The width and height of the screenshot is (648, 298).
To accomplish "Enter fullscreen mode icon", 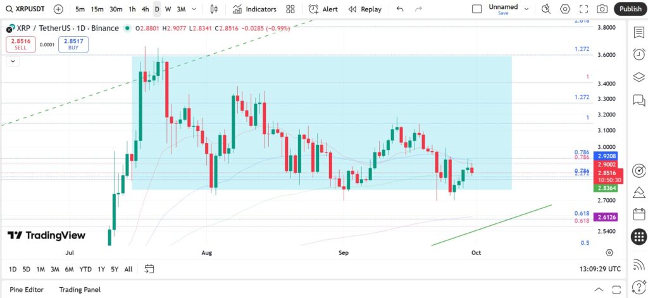I will pyautogui.click(x=583, y=9).
